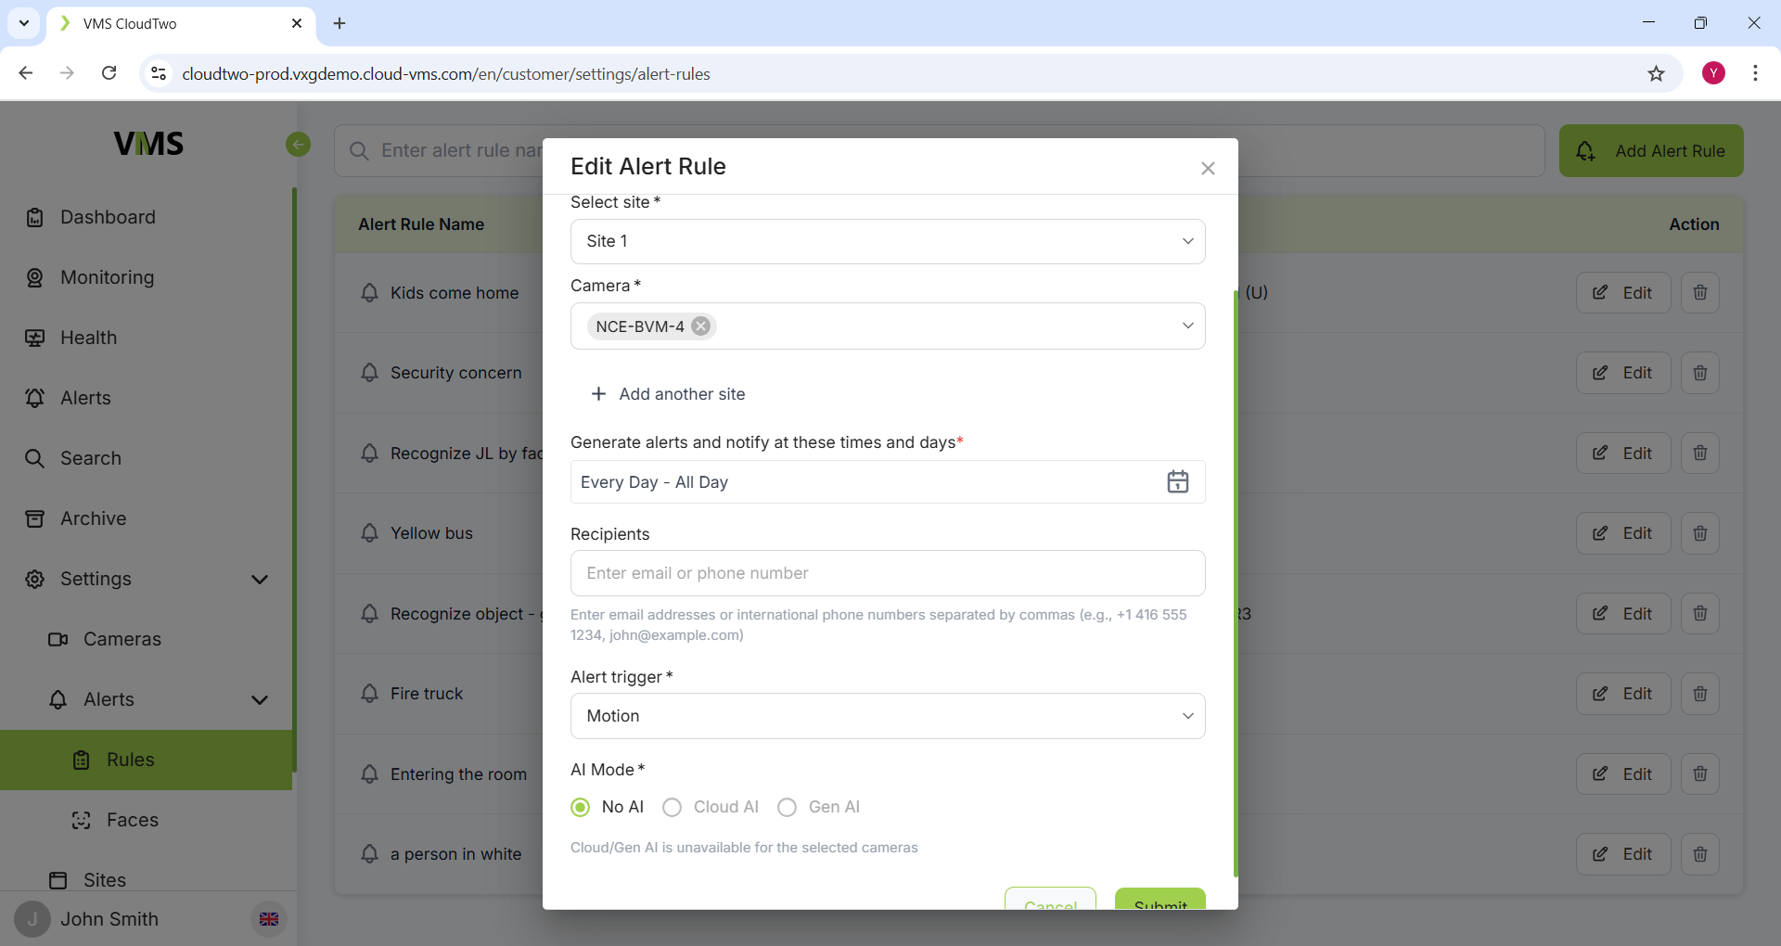
Task: Click Add another site
Action: (x=668, y=394)
